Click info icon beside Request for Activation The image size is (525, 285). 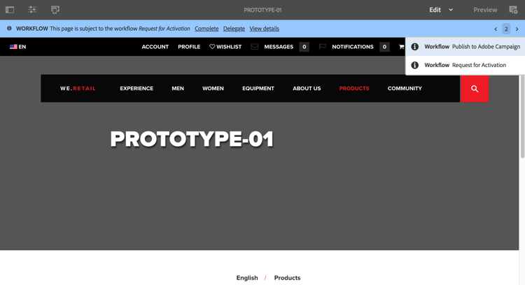415,65
